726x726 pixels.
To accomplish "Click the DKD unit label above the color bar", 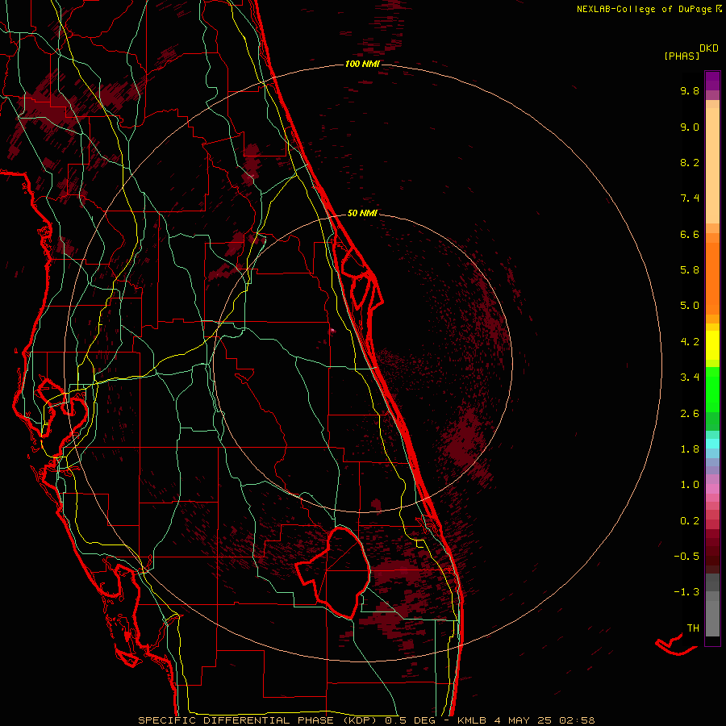I will 709,48.
